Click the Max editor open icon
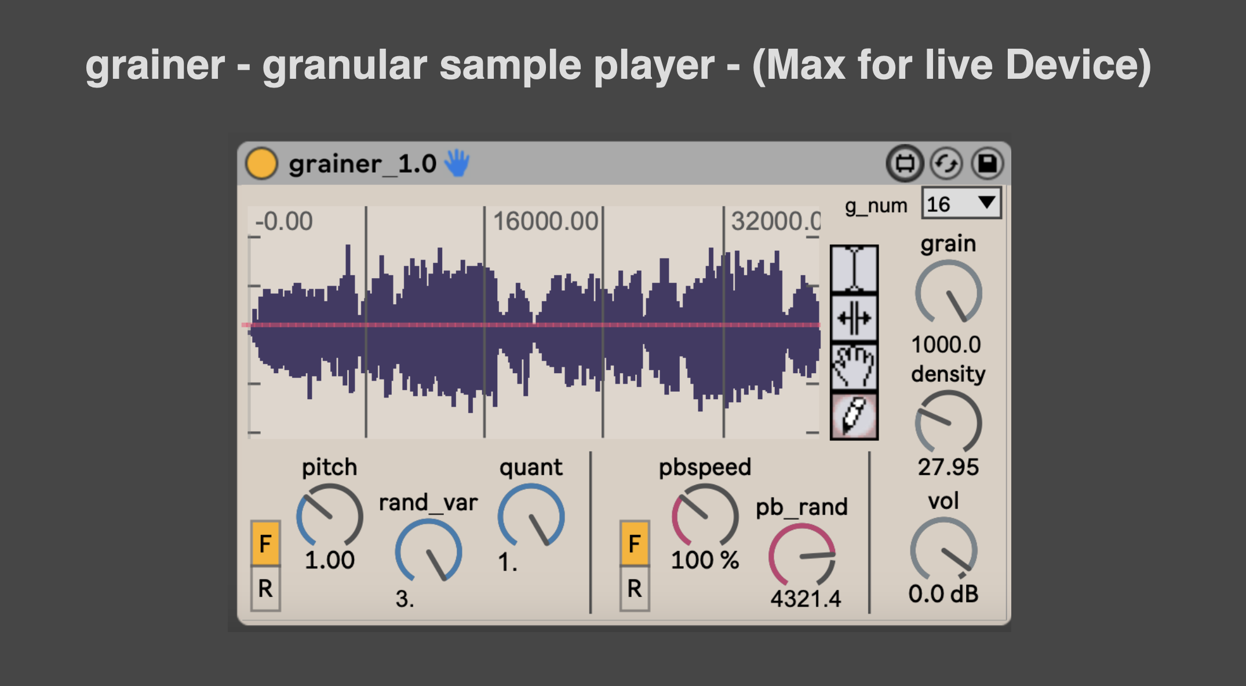The image size is (1246, 686). point(905,164)
